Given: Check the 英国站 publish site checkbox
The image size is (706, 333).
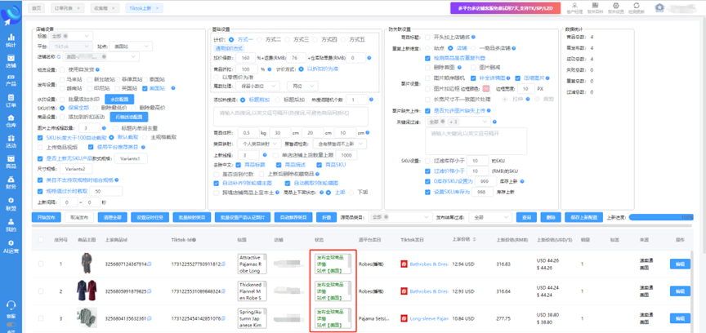Looking at the screenshot, I should (118, 88).
